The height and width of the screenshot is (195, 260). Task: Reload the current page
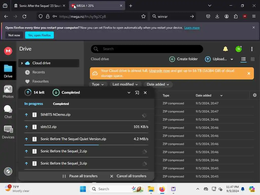point(24,17)
